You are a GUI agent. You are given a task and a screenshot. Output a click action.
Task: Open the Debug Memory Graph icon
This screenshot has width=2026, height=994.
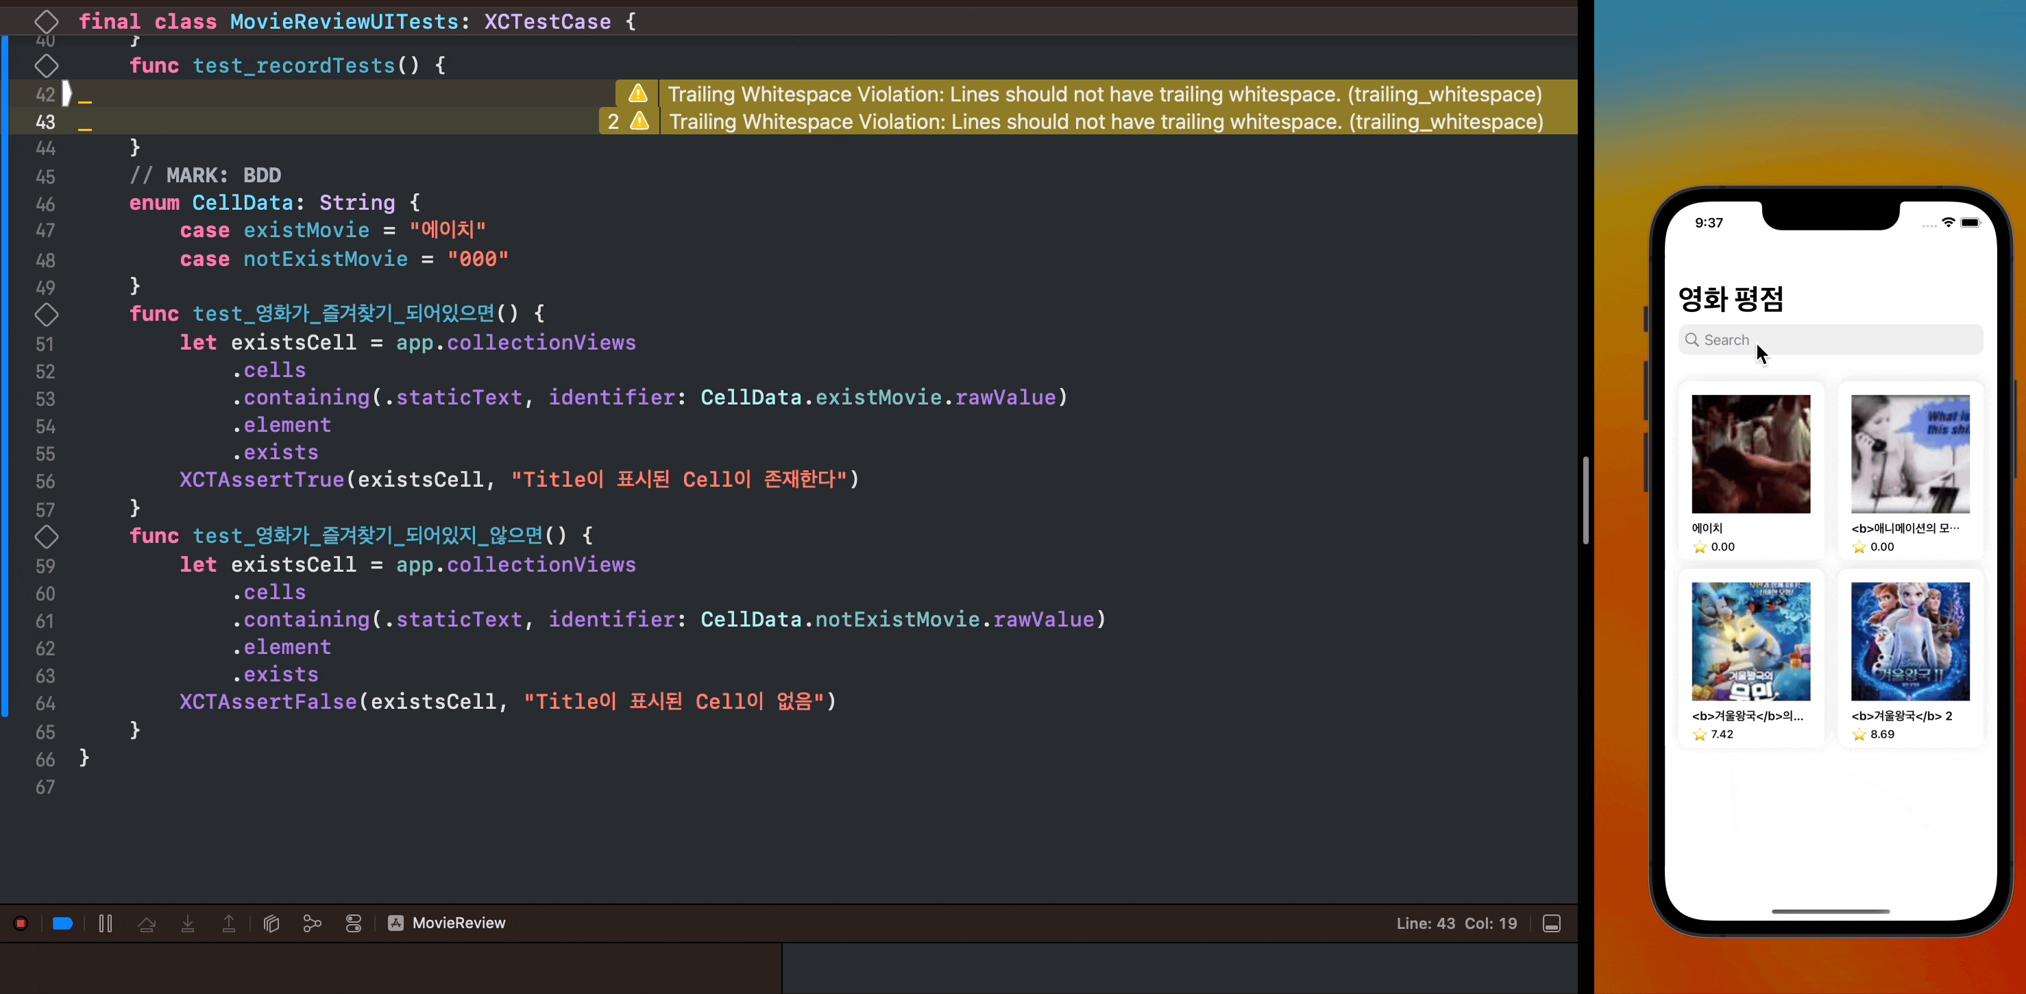click(313, 923)
